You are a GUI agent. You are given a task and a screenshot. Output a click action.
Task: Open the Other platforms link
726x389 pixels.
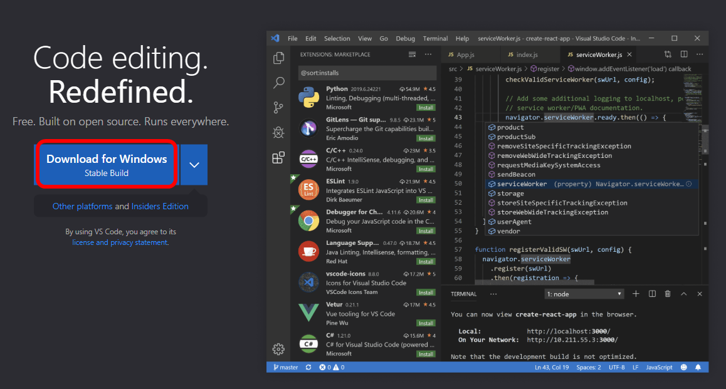(82, 206)
